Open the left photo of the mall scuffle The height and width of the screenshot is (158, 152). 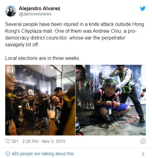(40, 100)
